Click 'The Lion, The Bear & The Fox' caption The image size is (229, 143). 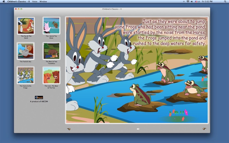click(51, 87)
